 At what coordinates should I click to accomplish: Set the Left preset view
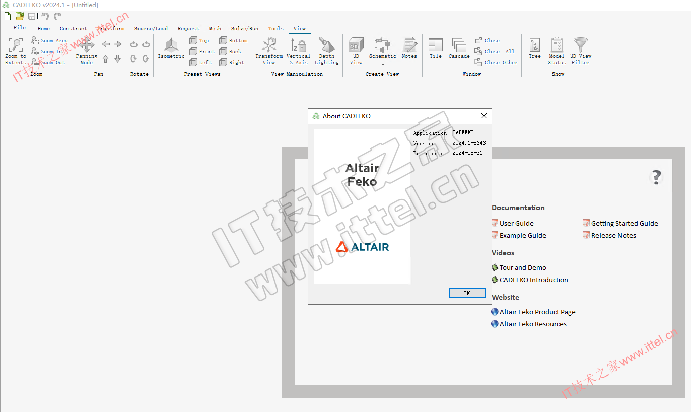tap(200, 62)
